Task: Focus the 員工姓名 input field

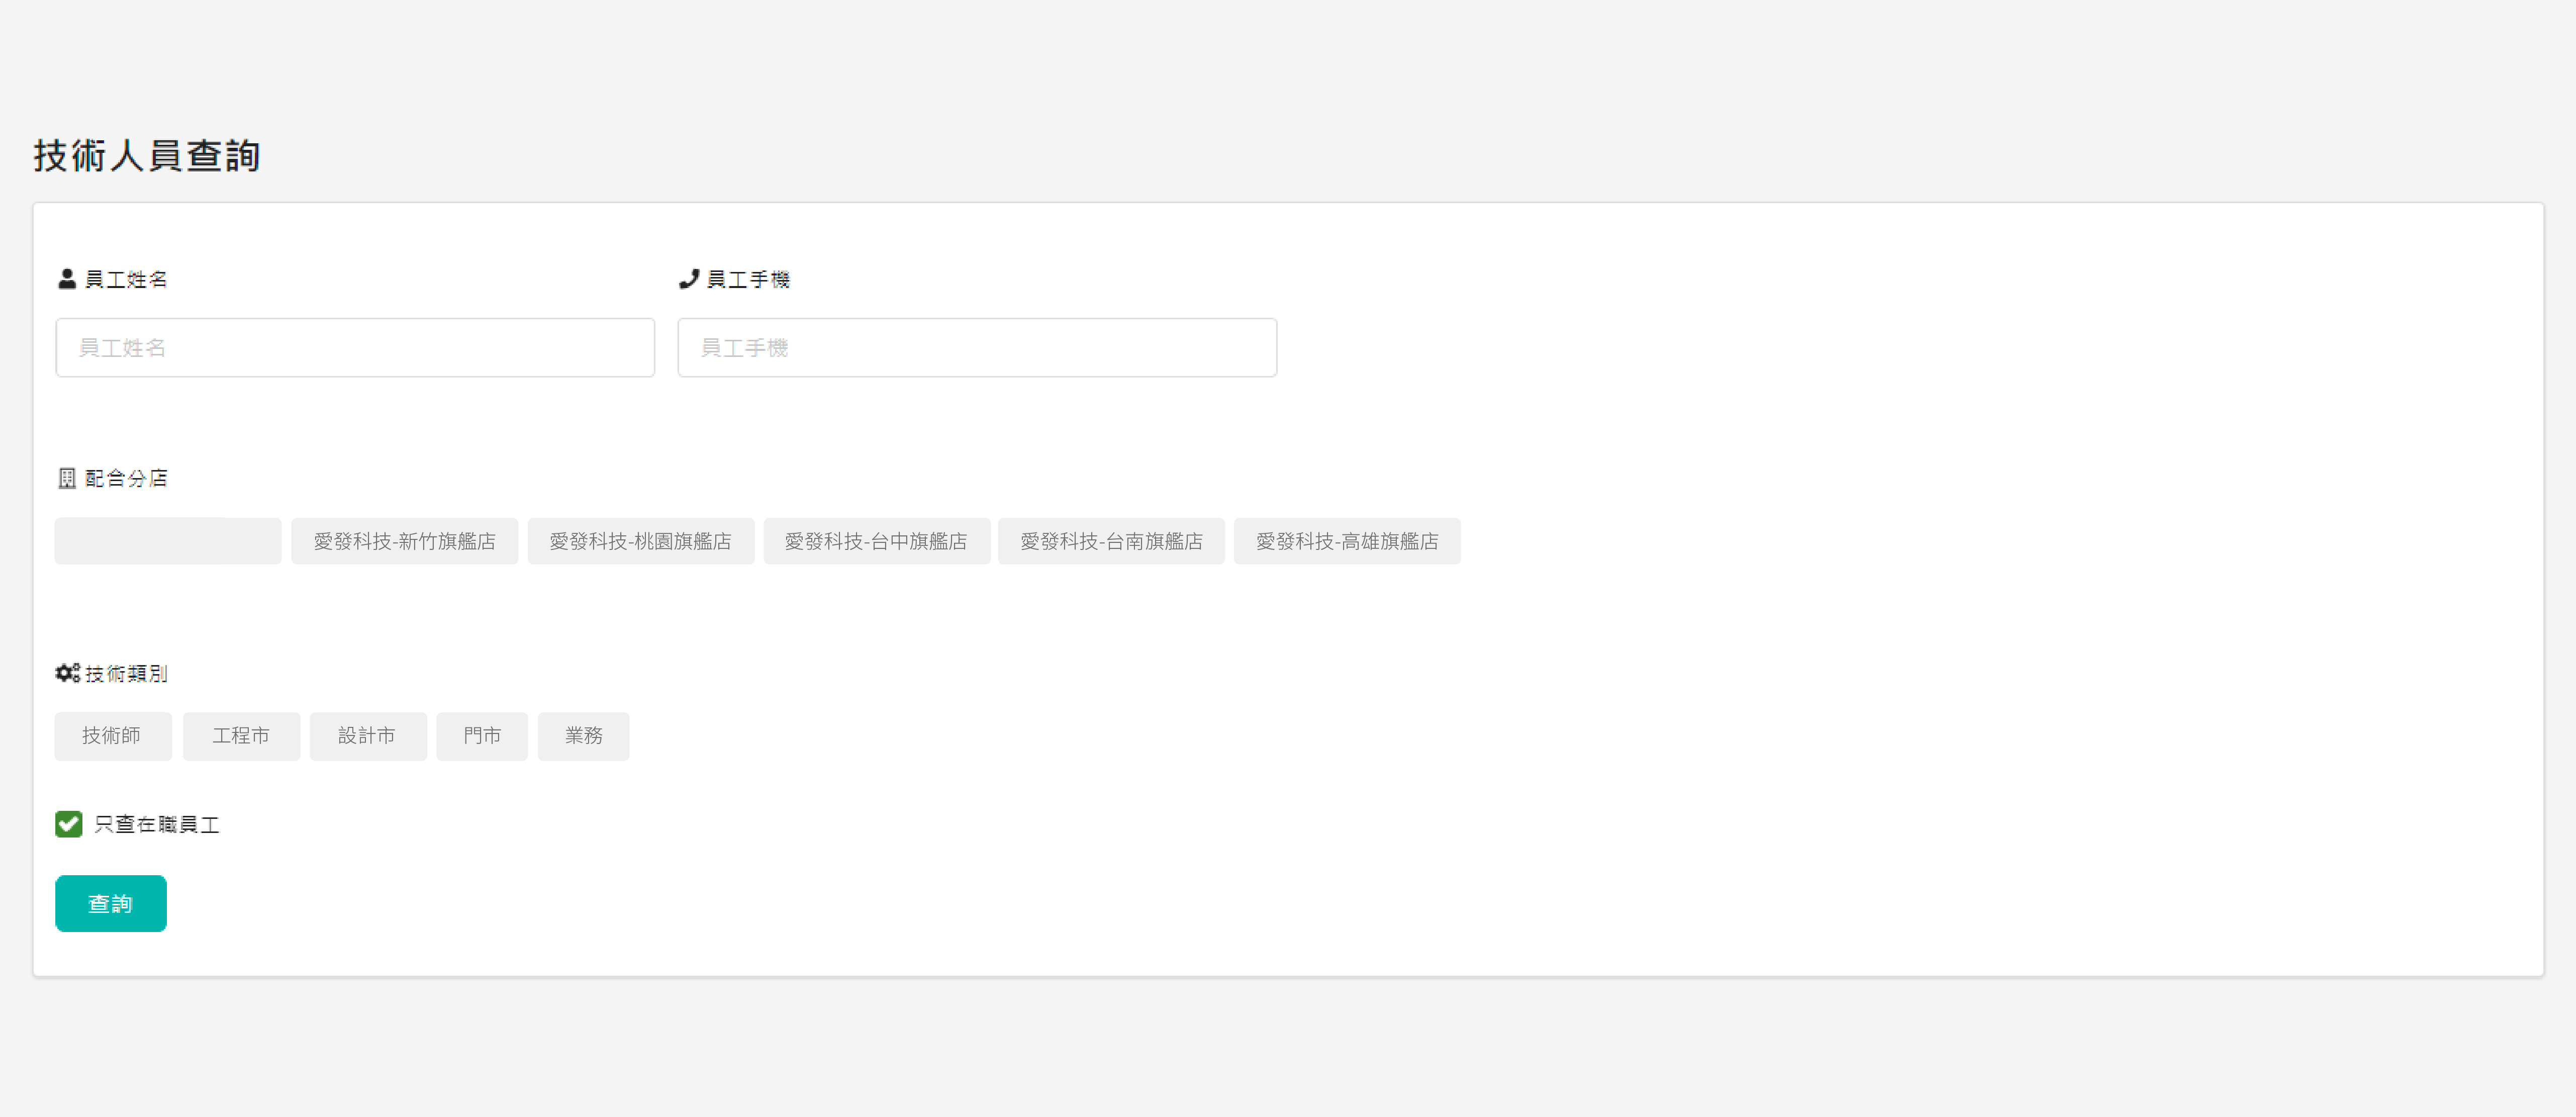Action: tap(355, 347)
